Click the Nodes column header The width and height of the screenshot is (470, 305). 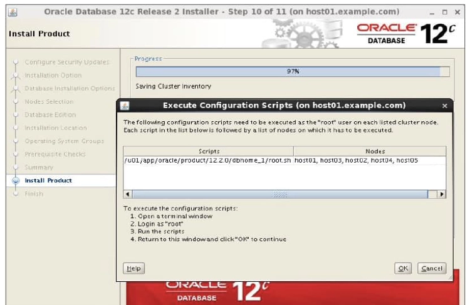tap(370, 151)
